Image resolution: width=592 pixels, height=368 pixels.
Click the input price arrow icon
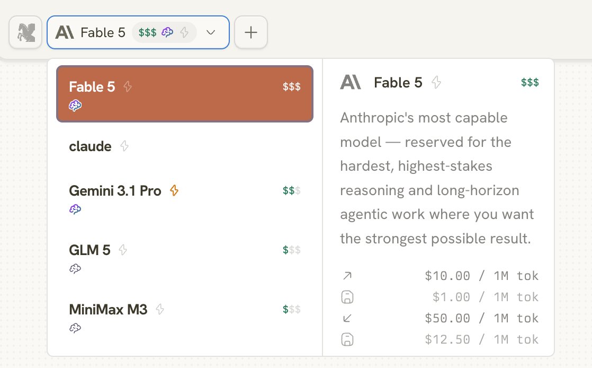click(347, 276)
